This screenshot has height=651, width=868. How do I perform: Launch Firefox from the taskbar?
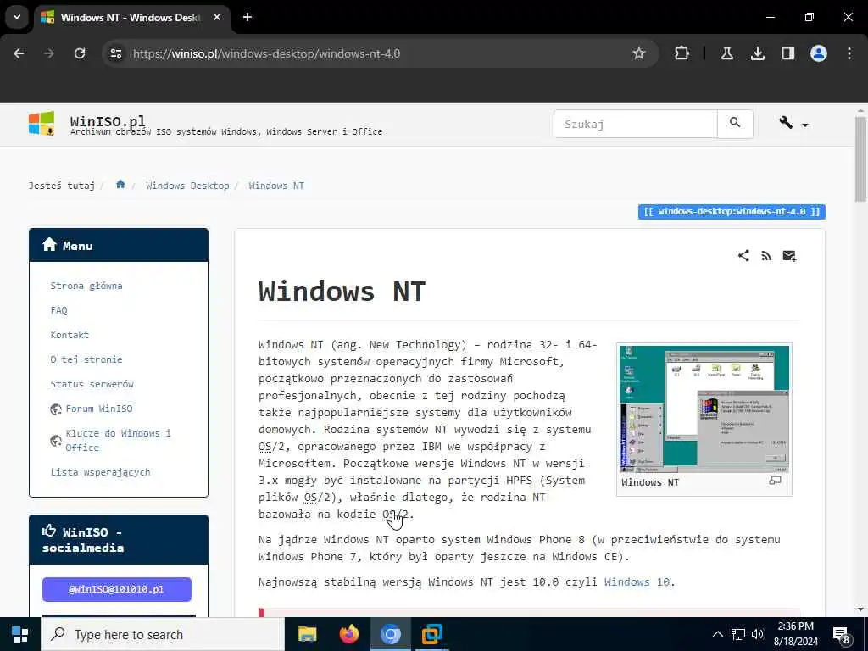click(x=348, y=634)
